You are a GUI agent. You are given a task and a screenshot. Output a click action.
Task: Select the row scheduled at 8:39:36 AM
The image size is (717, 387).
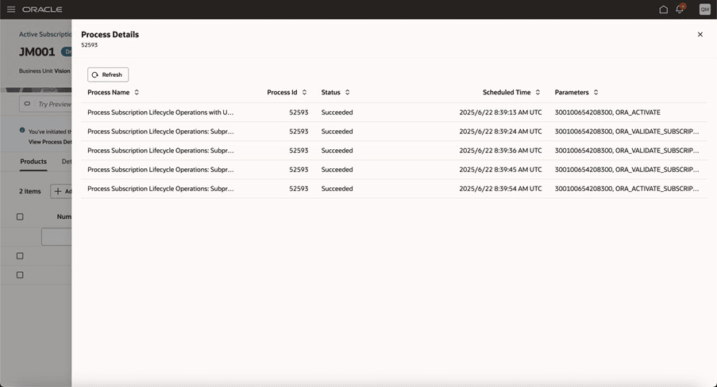point(394,151)
